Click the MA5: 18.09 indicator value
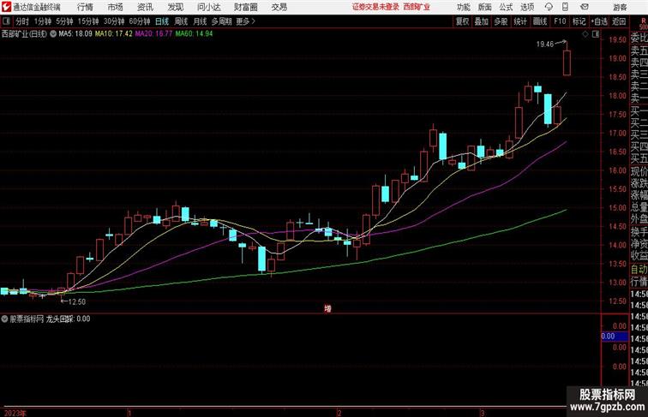Screen dimensions: 648x417 [75, 34]
